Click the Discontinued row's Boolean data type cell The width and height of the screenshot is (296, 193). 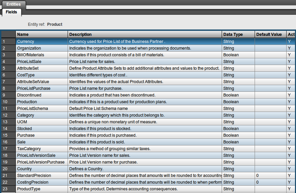(238, 95)
